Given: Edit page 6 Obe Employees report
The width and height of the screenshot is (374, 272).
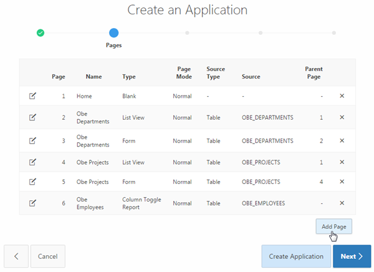Looking at the screenshot, I should coord(32,203).
